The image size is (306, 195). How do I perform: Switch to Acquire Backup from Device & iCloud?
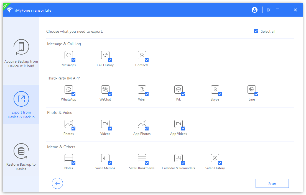[21, 53]
